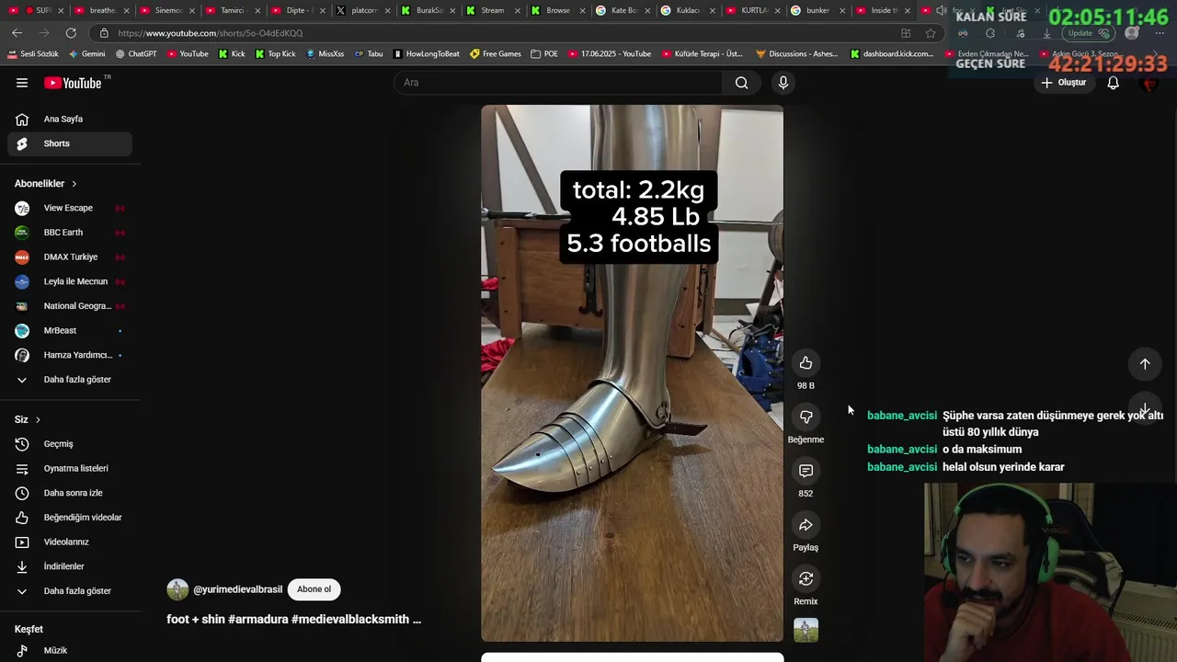Open View Escape channel subscription
This screenshot has width=1177, height=662.
coord(70,208)
